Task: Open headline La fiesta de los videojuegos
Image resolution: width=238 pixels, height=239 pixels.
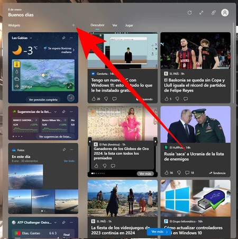Action: pos(121,230)
